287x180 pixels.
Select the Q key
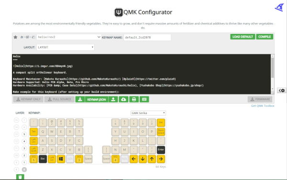[43, 132]
